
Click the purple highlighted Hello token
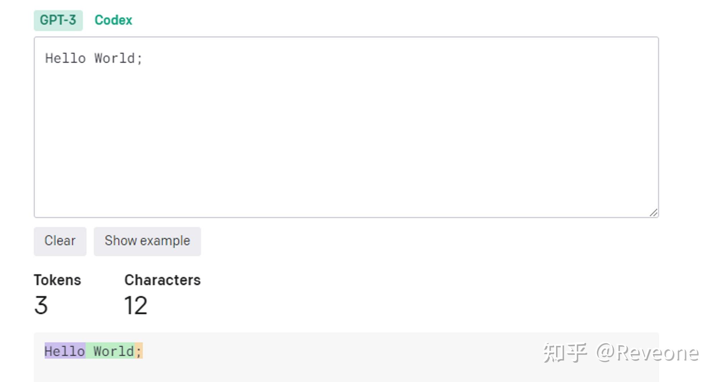coord(65,351)
